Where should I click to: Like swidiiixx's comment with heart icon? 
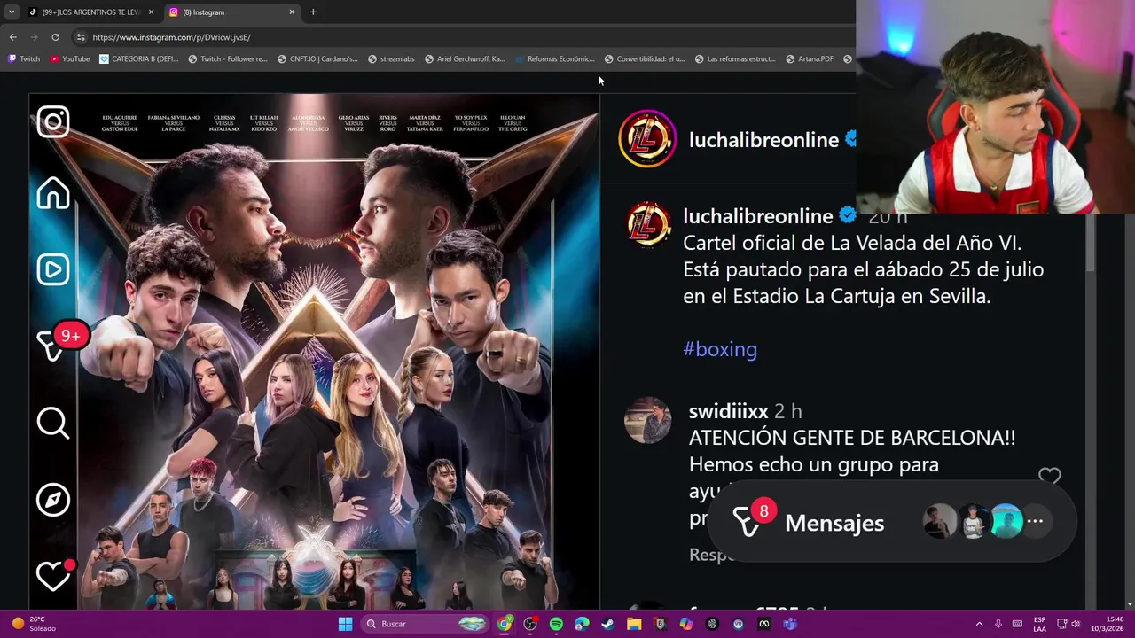(1050, 478)
